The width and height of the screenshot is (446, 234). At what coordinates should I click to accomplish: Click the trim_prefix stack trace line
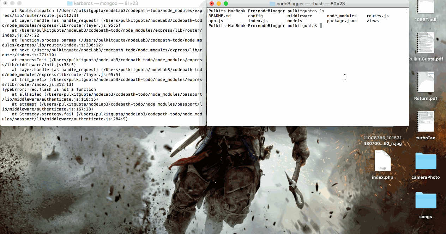point(102,82)
